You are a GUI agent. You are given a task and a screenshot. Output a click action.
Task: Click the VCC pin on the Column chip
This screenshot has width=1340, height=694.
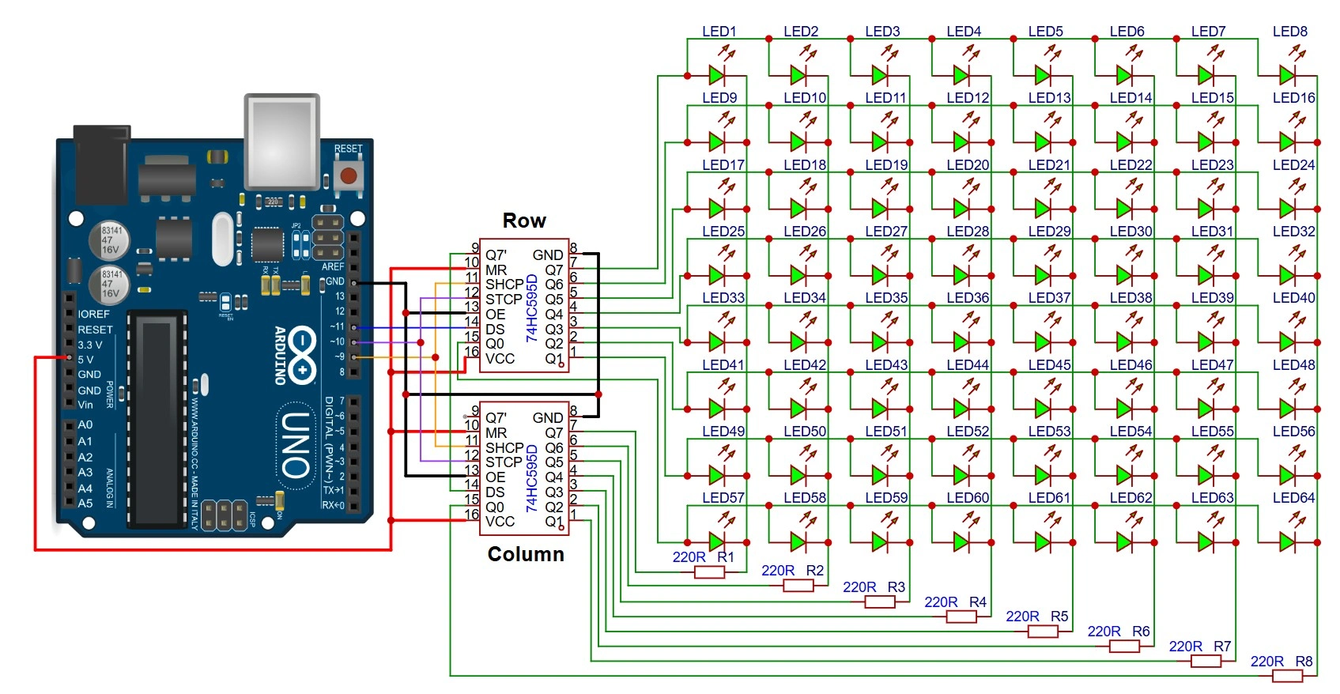500,522
